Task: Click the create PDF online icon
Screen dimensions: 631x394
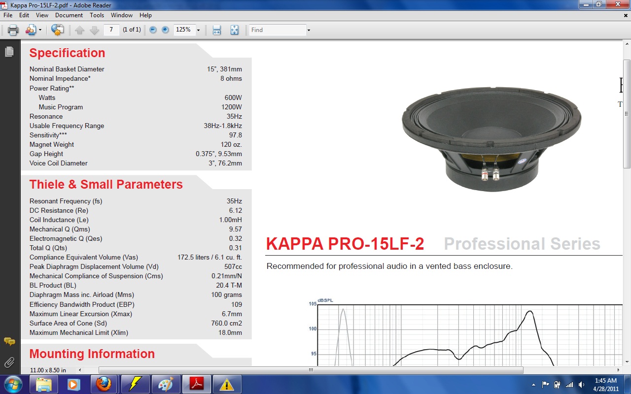Action: [x=58, y=30]
